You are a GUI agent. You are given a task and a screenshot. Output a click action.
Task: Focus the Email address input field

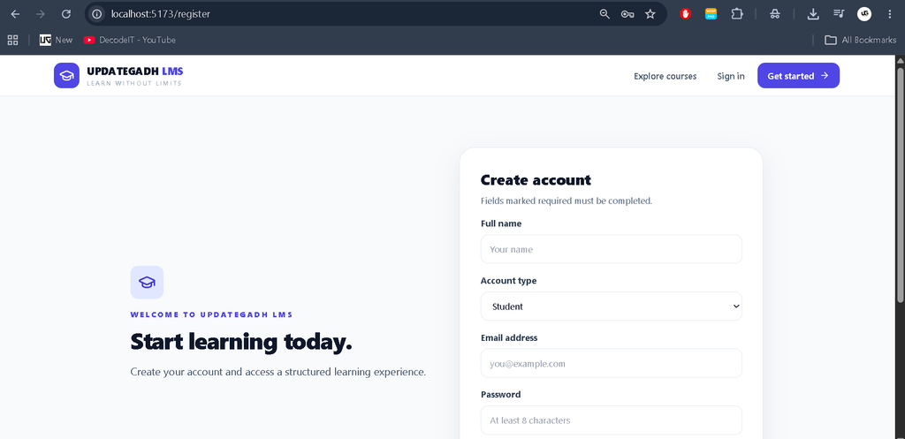click(612, 363)
